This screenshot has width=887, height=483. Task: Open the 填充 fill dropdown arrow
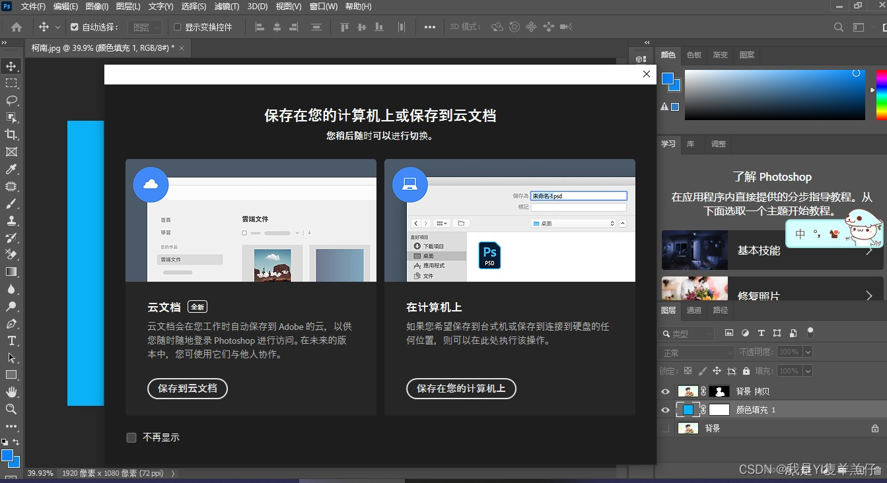pyautogui.click(x=807, y=371)
